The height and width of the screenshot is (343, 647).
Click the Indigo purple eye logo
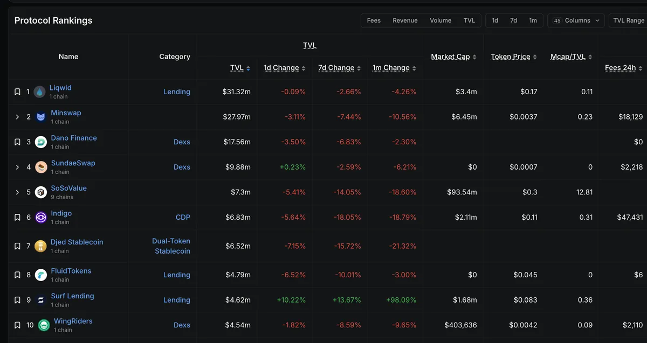click(41, 218)
